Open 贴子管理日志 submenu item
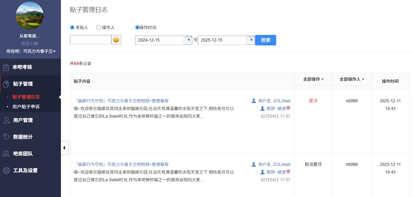The width and height of the screenshot is (413, 197). click(x=26, y=97)
